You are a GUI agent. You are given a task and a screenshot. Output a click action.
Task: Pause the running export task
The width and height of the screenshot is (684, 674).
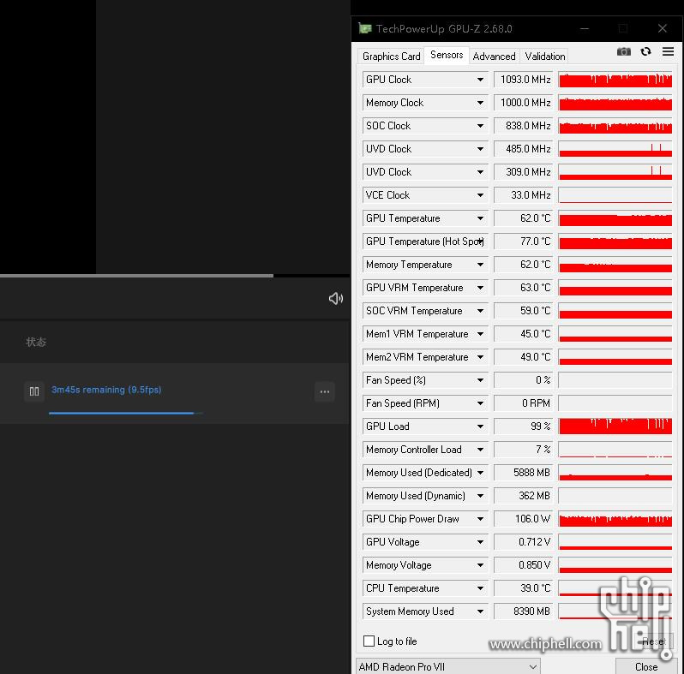pyautogui.click(x=34, y=391)
